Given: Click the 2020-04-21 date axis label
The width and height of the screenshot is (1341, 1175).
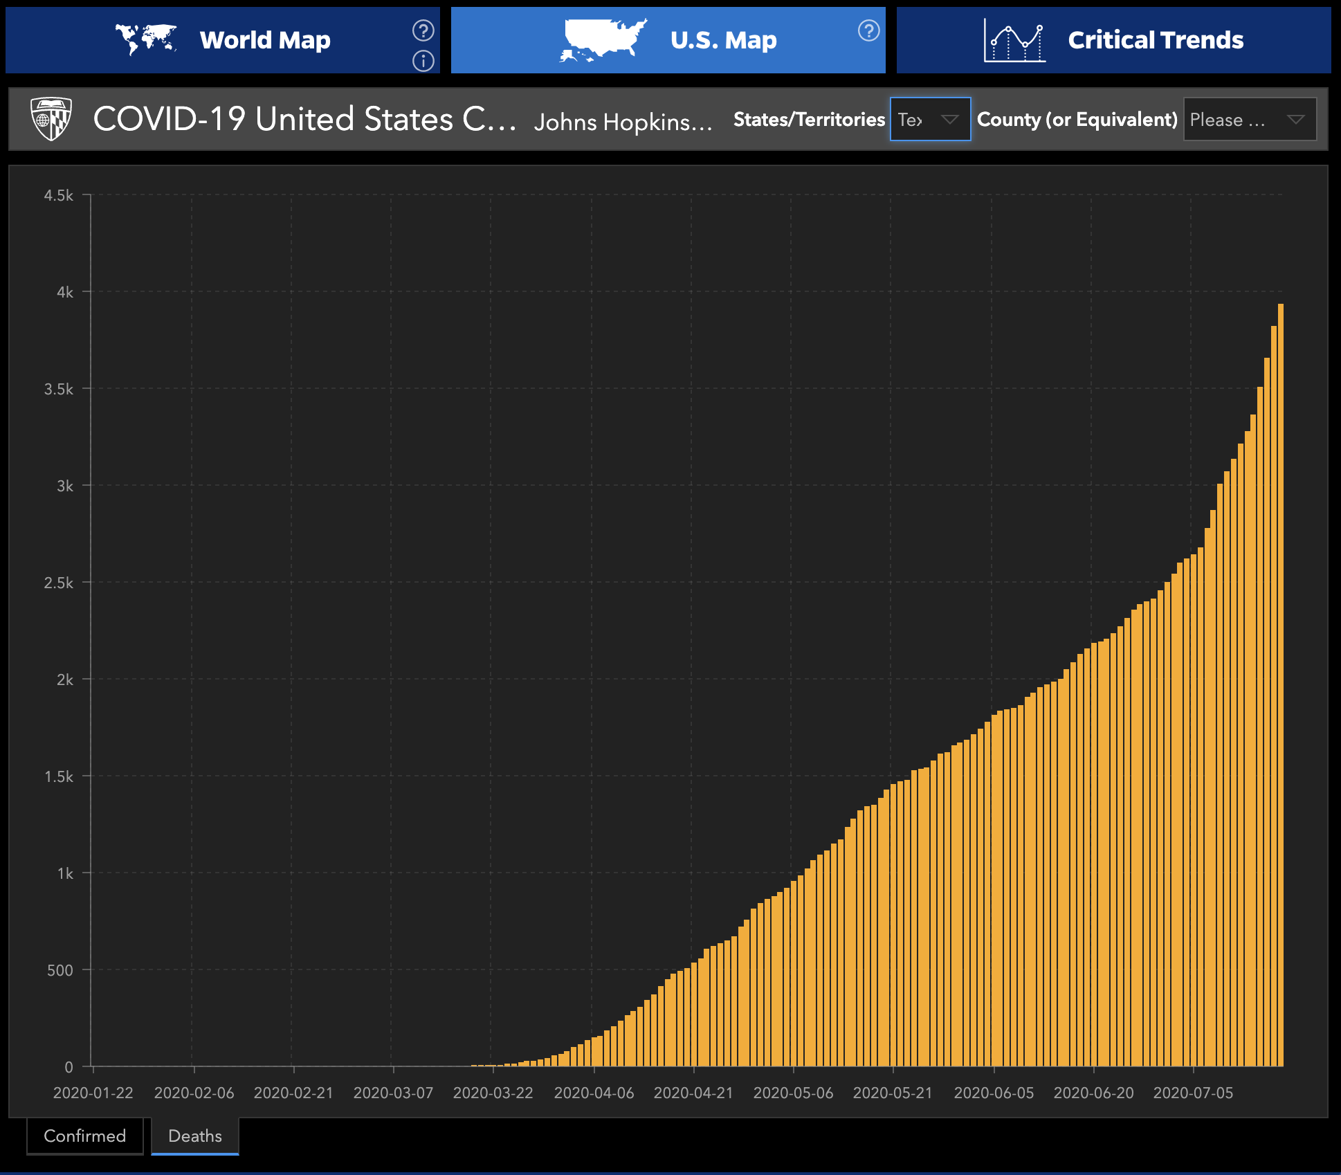Looking at the screenshot, I should (x=693, y=1093).
